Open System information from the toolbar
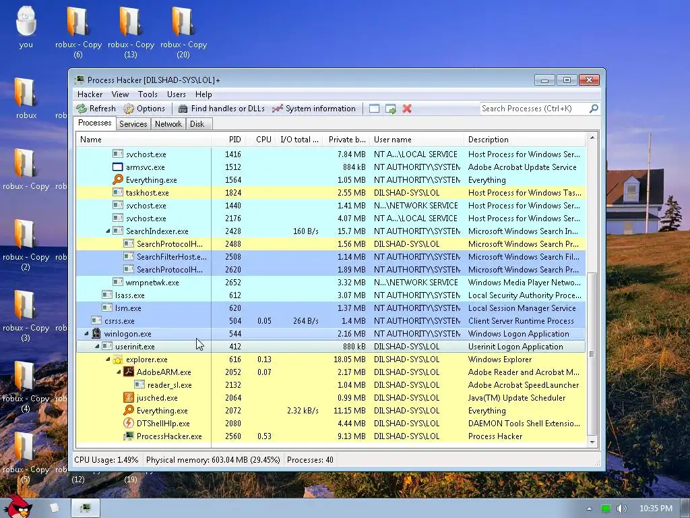 [x=314, y=109]
